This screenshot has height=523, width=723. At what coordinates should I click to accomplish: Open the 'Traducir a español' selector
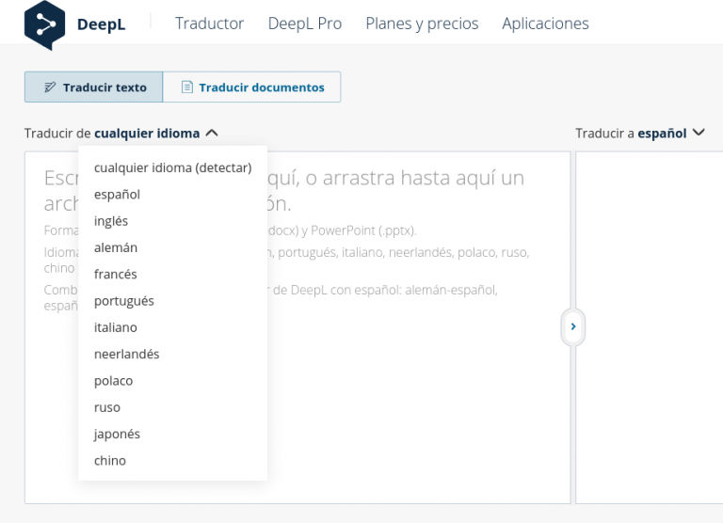640,134
